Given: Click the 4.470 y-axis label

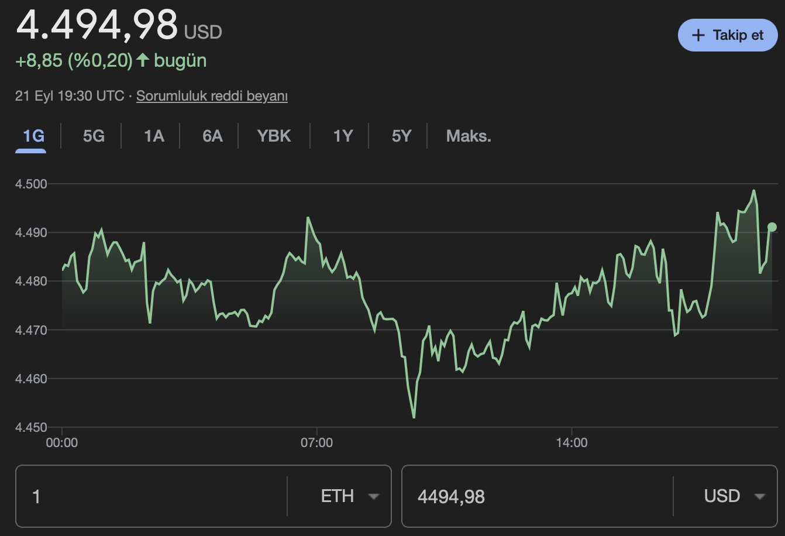Looking at the screenshot, I should (x=31, y=330).
